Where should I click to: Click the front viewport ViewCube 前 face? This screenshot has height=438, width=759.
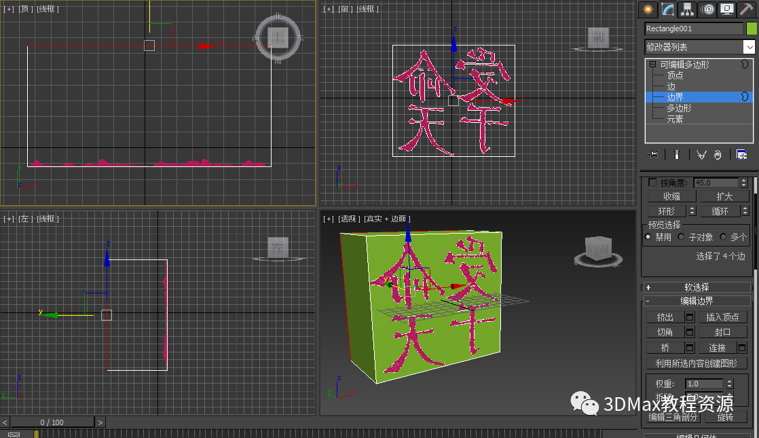pos(598,37)
